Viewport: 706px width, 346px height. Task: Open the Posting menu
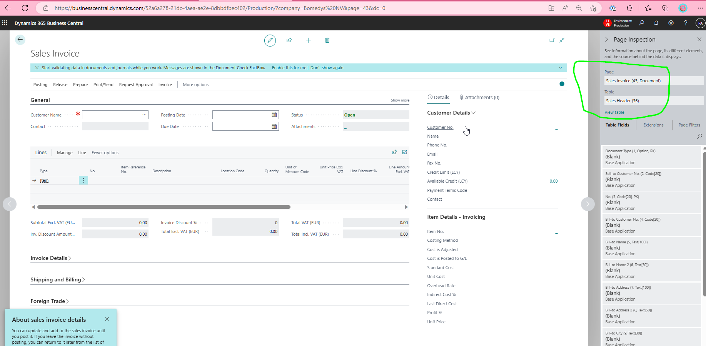[x=40, y=85]
